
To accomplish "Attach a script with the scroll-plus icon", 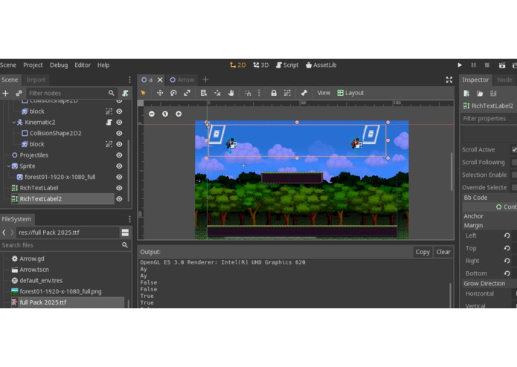I will [125, 94].
